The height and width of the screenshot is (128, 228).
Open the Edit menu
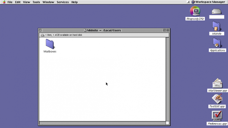click(18, 2)
